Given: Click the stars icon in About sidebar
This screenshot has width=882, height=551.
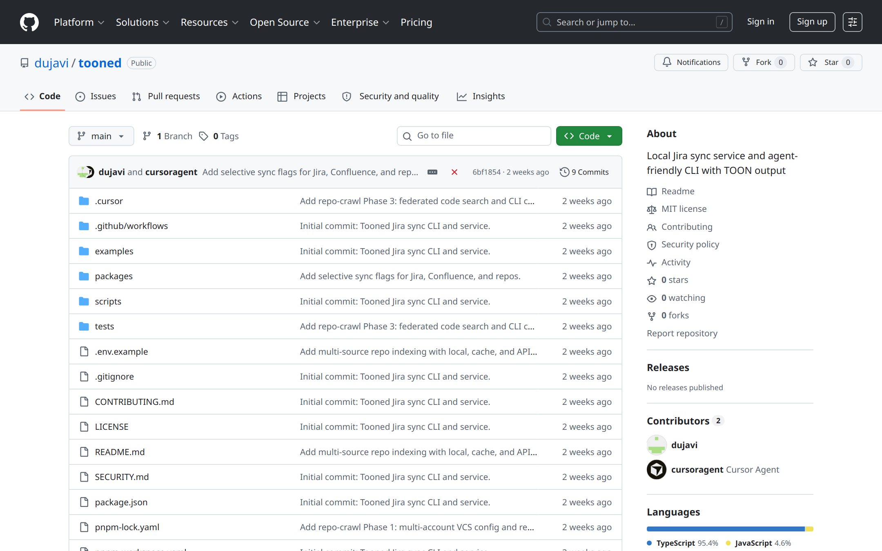Looking at the screenshot, I should tap(652, 280).
